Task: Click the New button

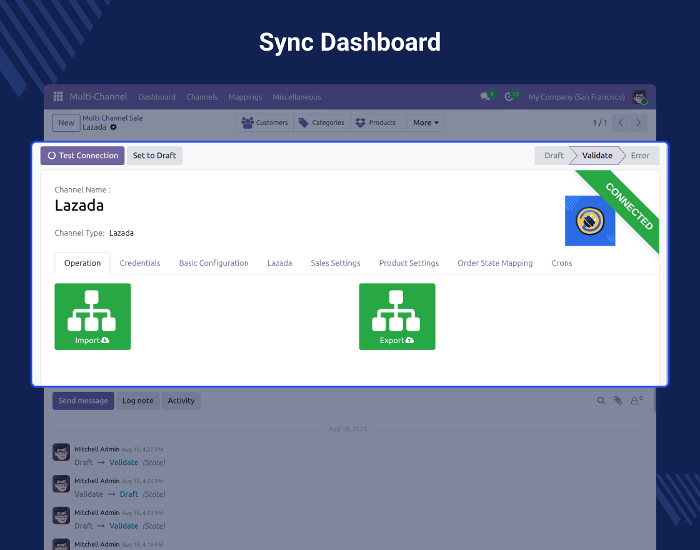Action: point(66,122)
